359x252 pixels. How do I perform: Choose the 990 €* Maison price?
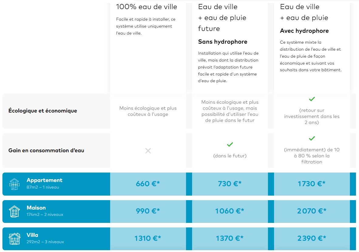pos(148,211)
